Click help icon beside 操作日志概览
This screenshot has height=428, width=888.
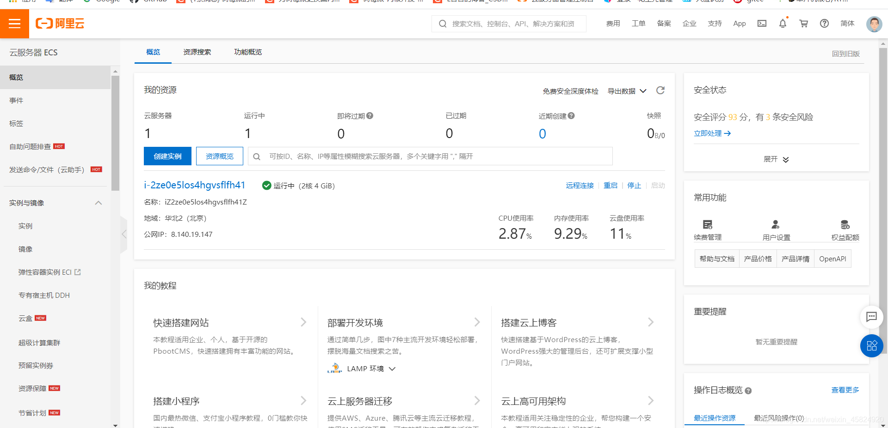pyautogui.click(x=748, y=391)
